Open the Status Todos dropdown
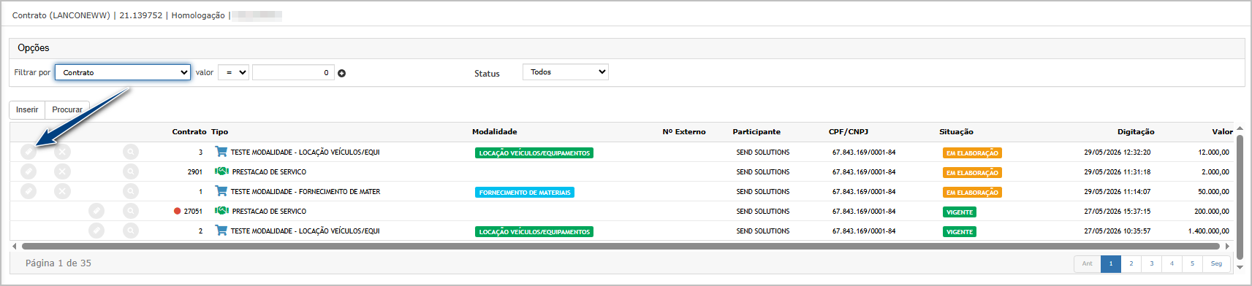Screen dimensions: 1252x286 click(x=566, y=71)
